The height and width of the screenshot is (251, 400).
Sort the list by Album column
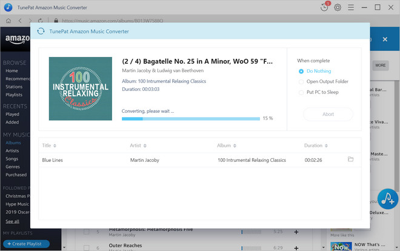227,146
